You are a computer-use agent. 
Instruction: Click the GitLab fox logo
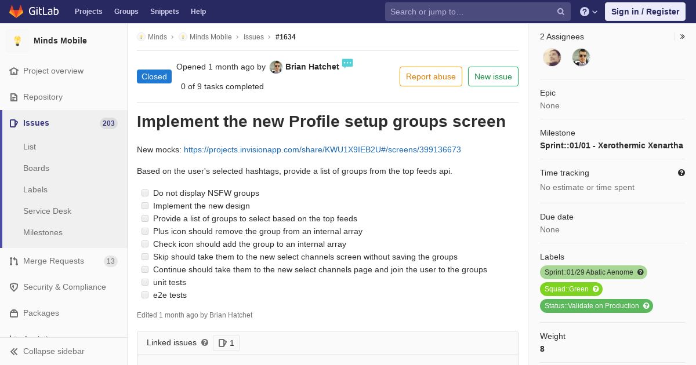click(16, 12)
